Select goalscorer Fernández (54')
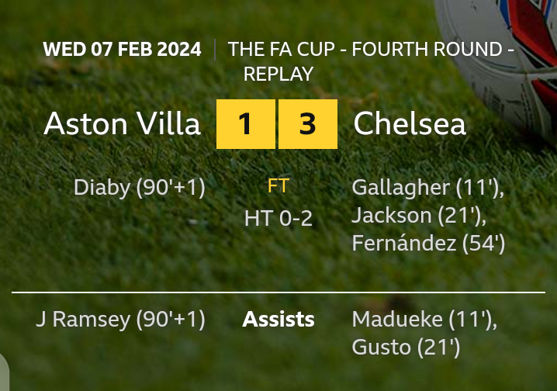Image resolution: width=557 pixels, height=391 pixels. (x=428, y=244)
